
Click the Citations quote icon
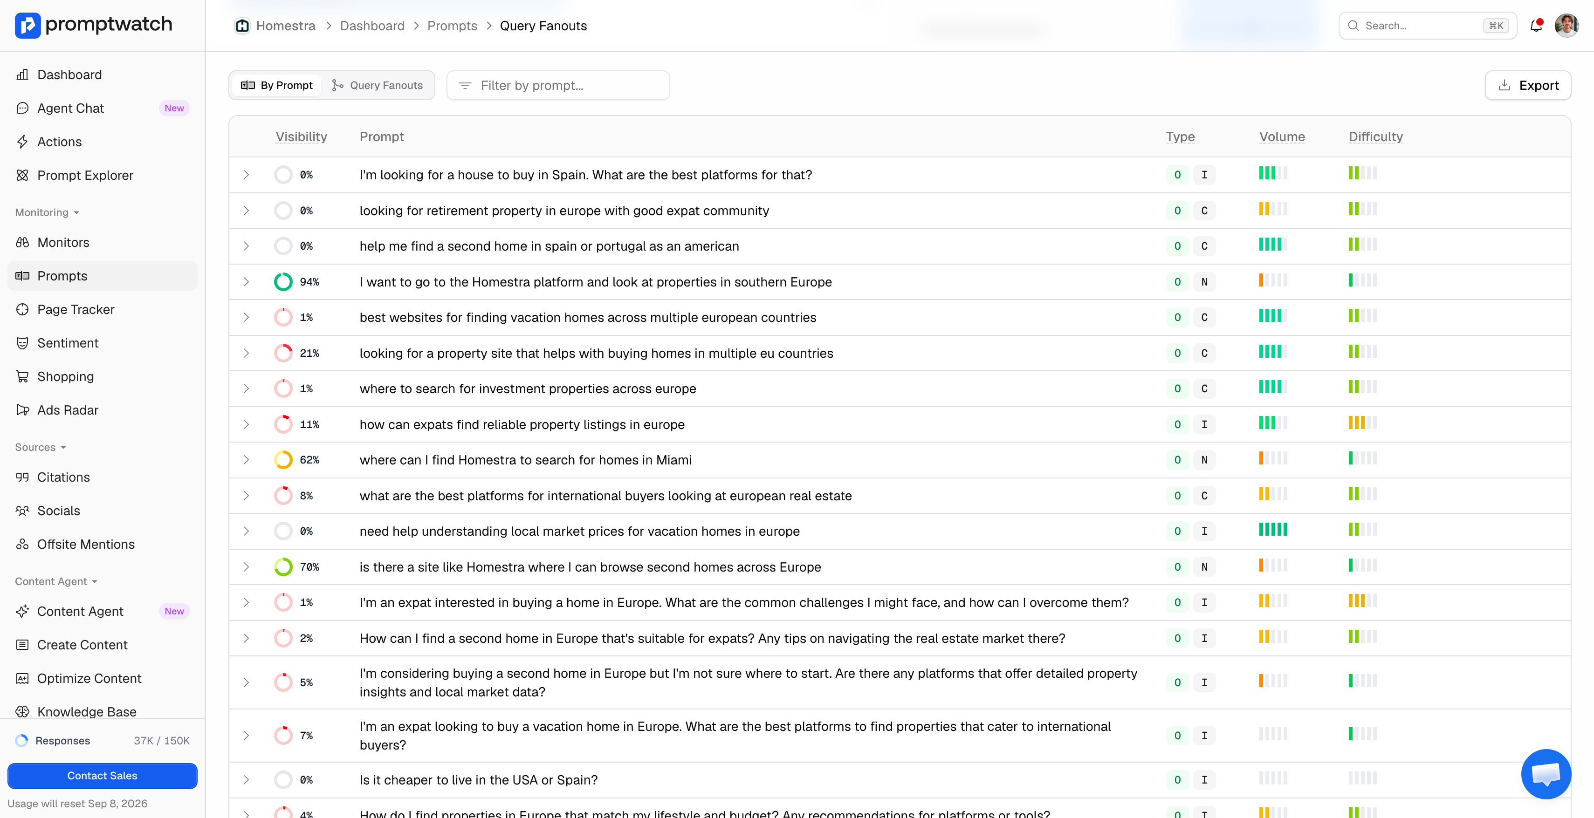point(22,477)
